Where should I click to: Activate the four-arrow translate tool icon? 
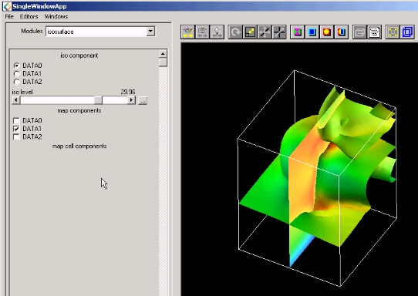click(x=265, y=32)
